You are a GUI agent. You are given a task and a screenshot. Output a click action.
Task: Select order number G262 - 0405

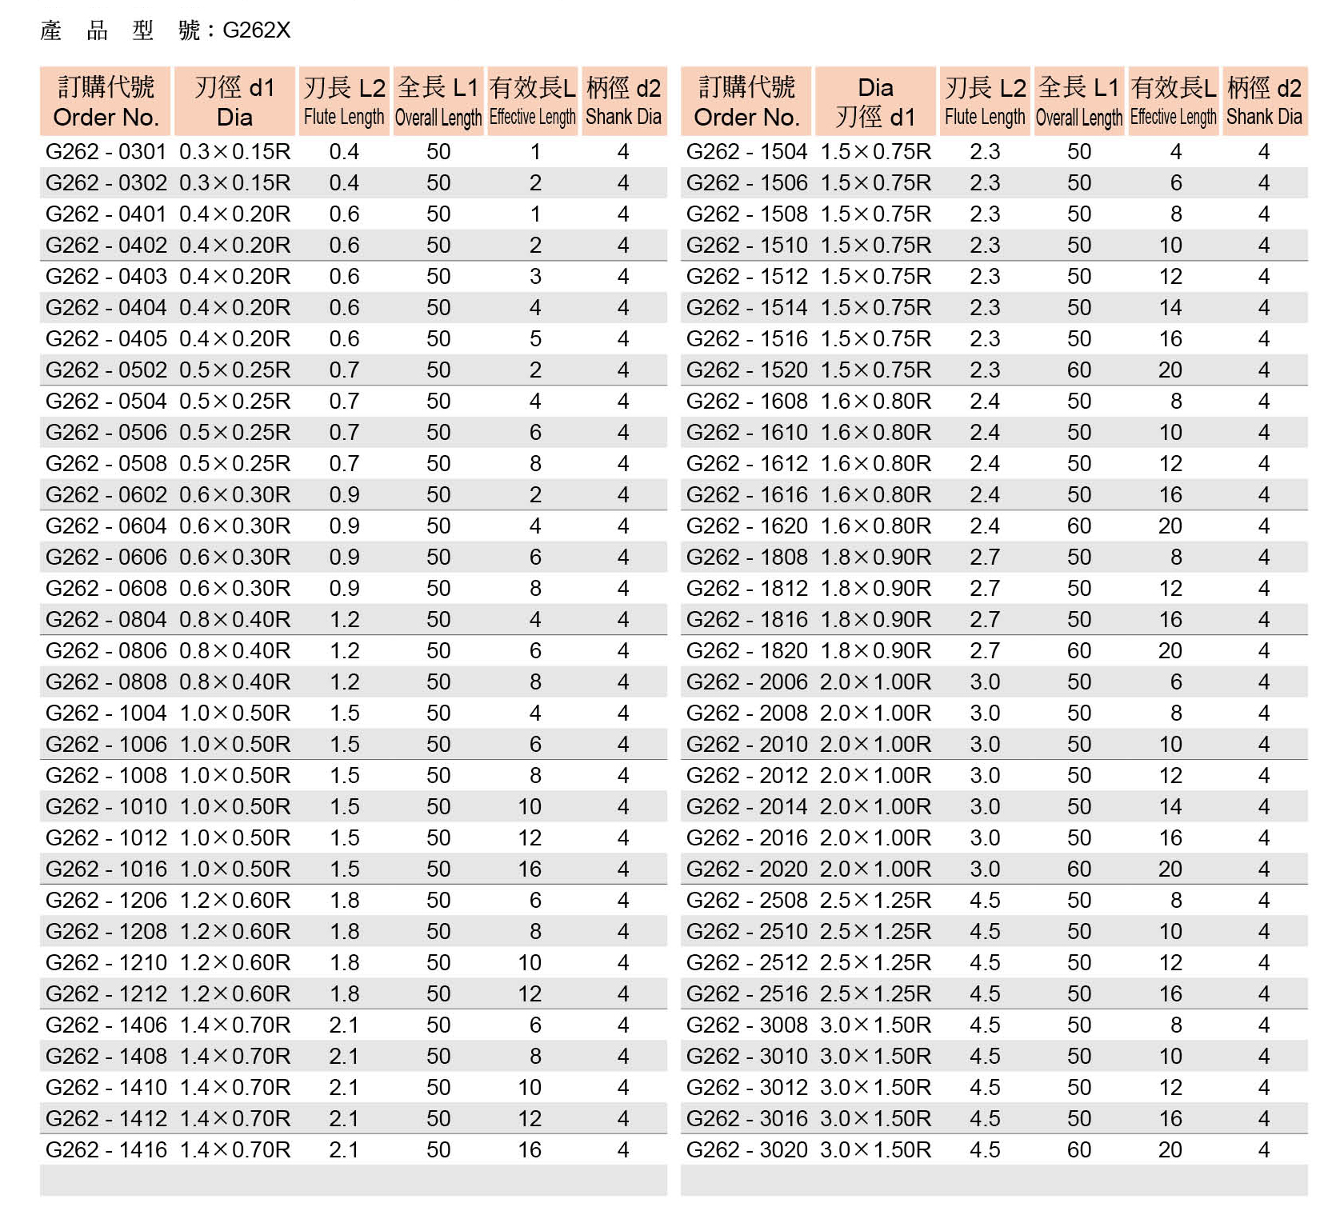[106, 339]
